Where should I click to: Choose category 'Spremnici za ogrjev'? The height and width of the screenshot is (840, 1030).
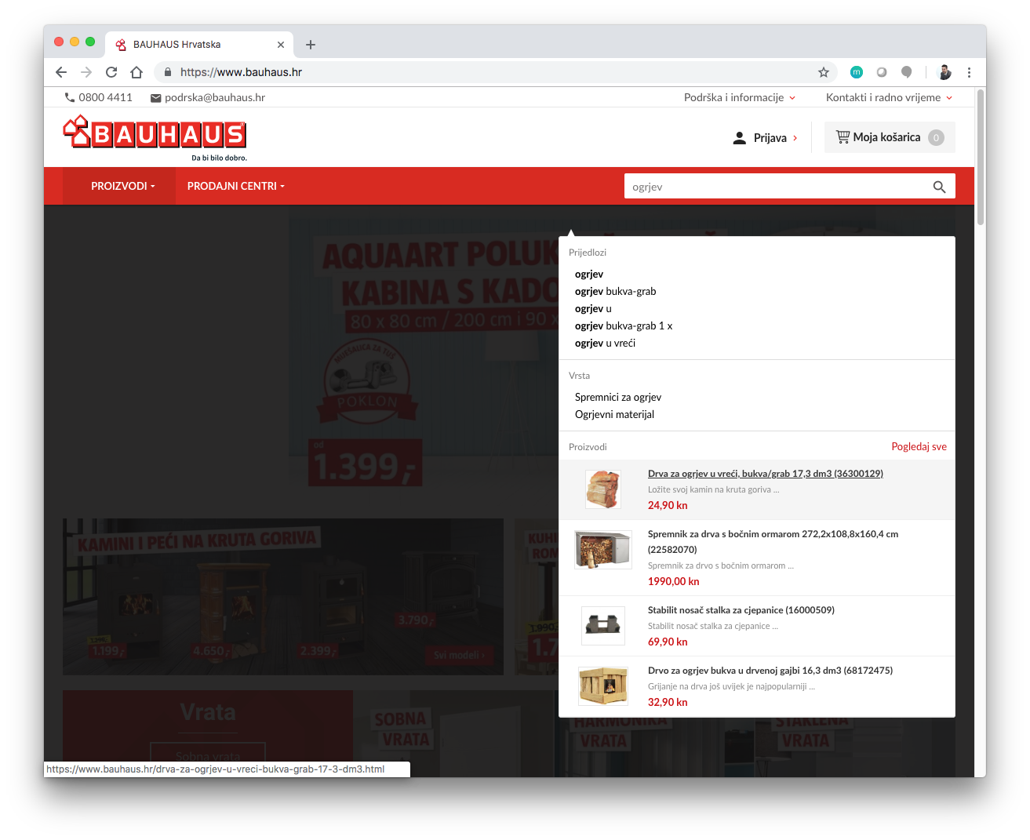(x=617, y=397)
